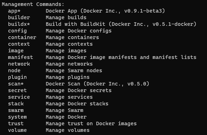
Task: Click on the 'config' command
Action: pos(17,31)
